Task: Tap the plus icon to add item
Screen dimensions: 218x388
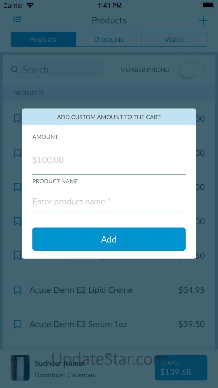Action: tap(203, 21)
